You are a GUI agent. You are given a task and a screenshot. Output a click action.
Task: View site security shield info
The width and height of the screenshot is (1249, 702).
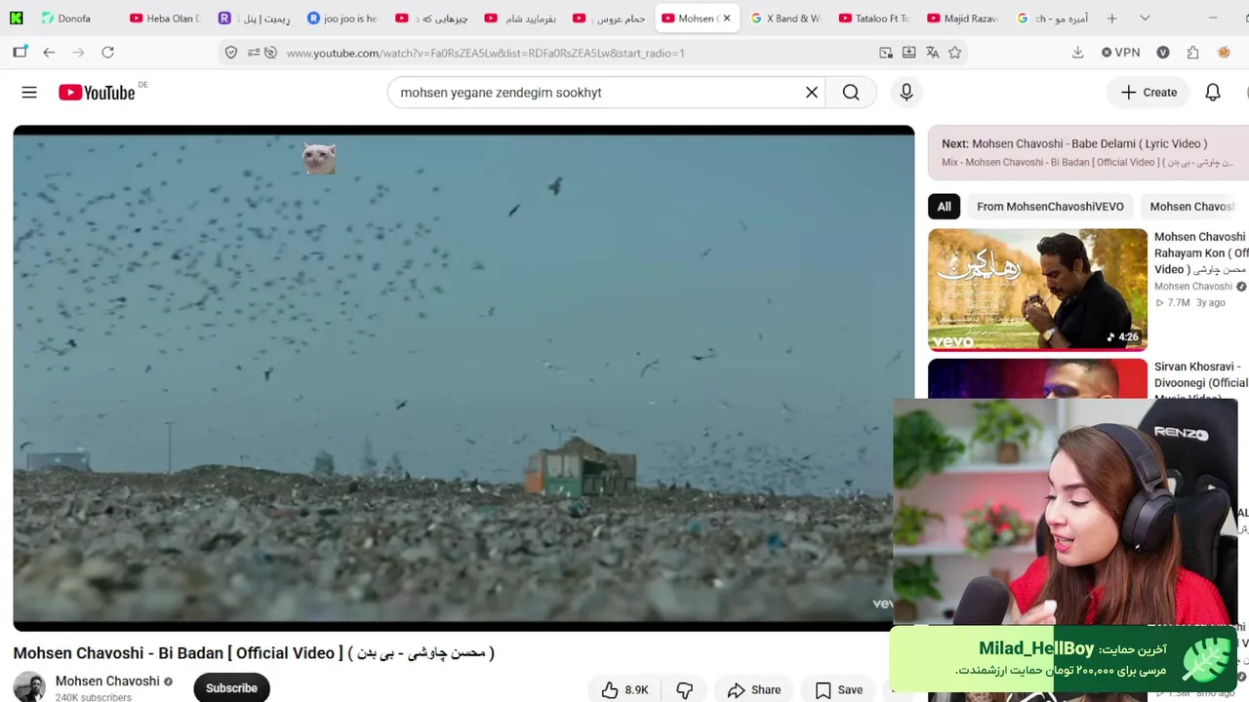pos(231,53)
